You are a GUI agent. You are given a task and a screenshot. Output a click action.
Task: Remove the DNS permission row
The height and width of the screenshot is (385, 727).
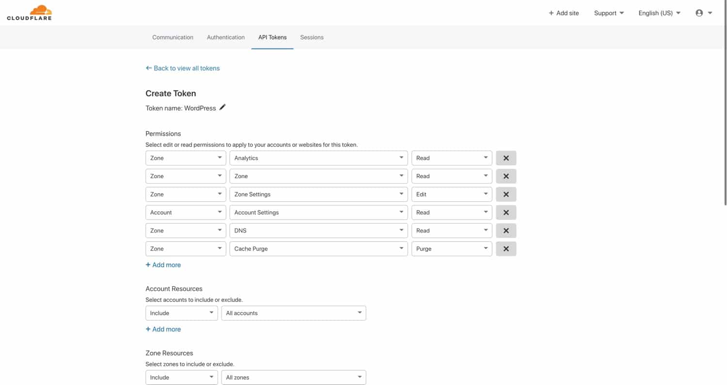506,231
